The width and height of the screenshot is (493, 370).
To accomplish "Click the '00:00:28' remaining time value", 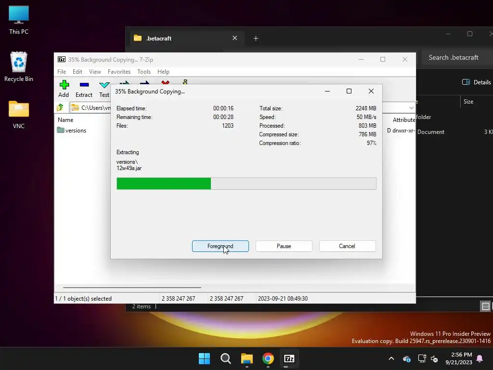I will 223,117.
